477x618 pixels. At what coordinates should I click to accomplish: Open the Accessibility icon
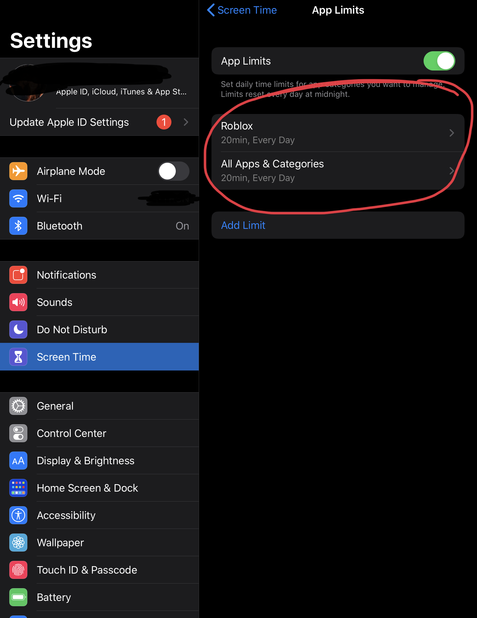18,515
